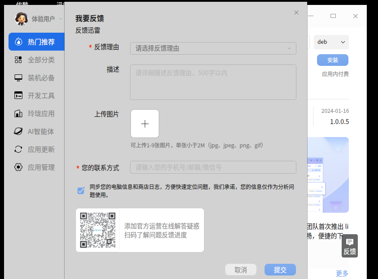The height and width of the screenshot is (279, 378).
Task: Open the deb package type dropdown
Action: [331, 42]
